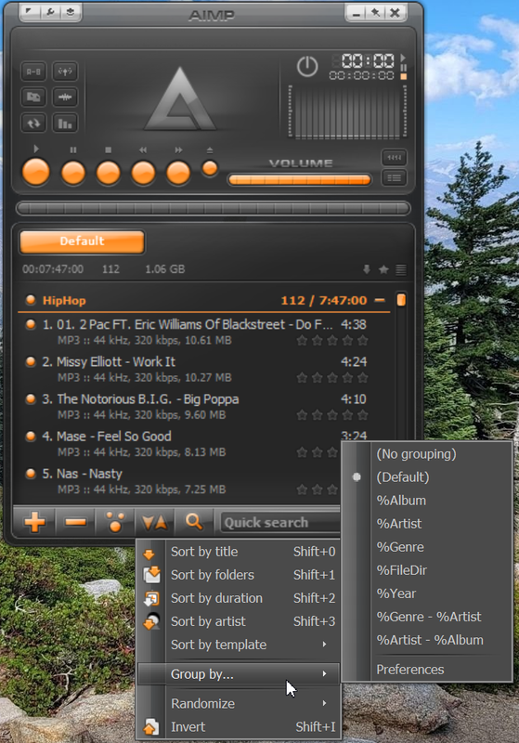Click the track seek bar
This screenshot has width=519, height=743.
point(214,208)
